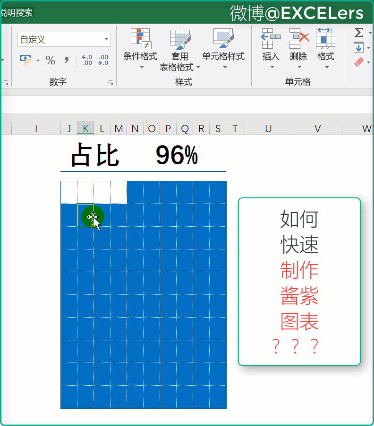
Task: Expand the accounting currency format dropdown arrow
Action: [38, 61]
